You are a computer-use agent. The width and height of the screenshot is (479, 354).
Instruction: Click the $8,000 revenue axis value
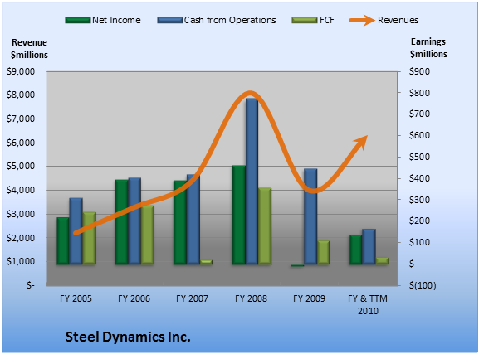click(21, 95)
